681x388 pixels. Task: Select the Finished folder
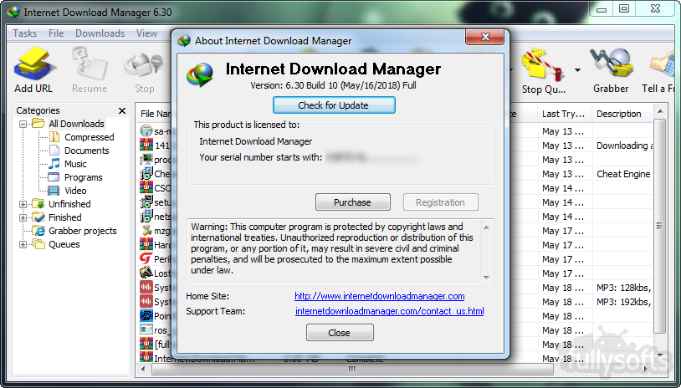pos(64,217)
